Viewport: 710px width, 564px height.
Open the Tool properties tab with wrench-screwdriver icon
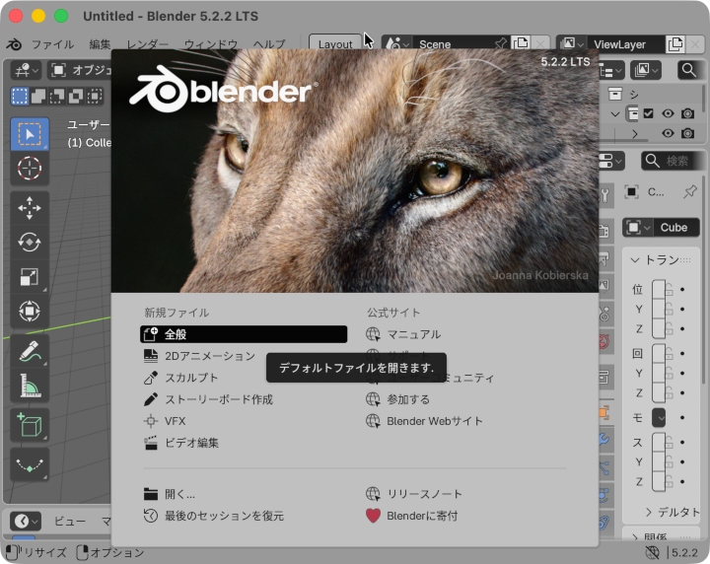pos(604,194)
